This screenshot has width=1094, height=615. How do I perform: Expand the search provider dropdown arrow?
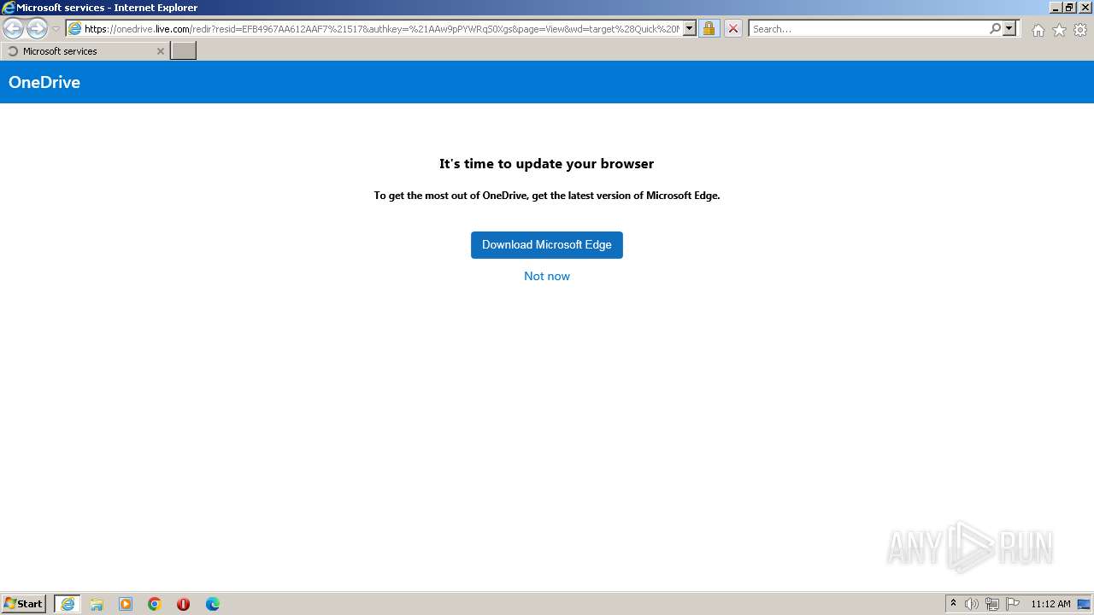coord(1009,29)
